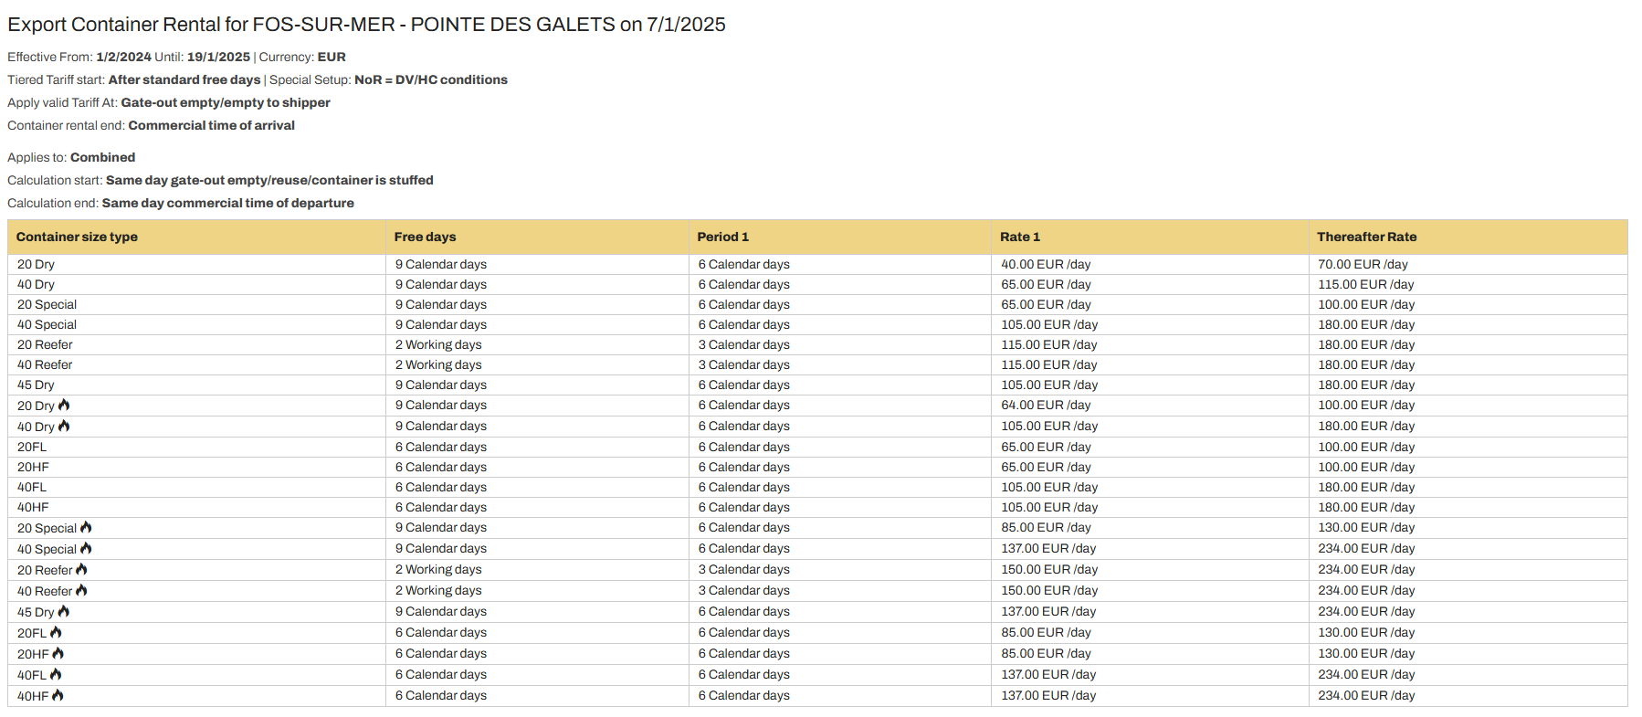Click the hazard flame icon for 20 Special

pos(86,527)
